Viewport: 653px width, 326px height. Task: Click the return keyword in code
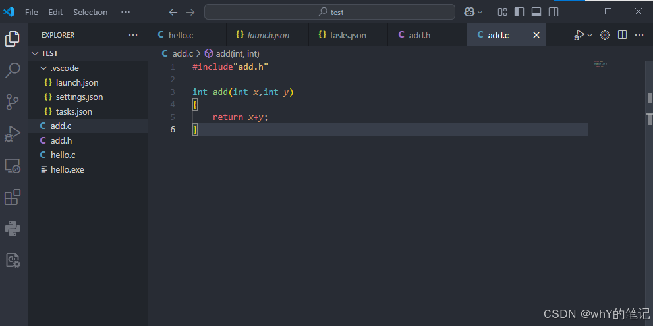pos(228,117)
